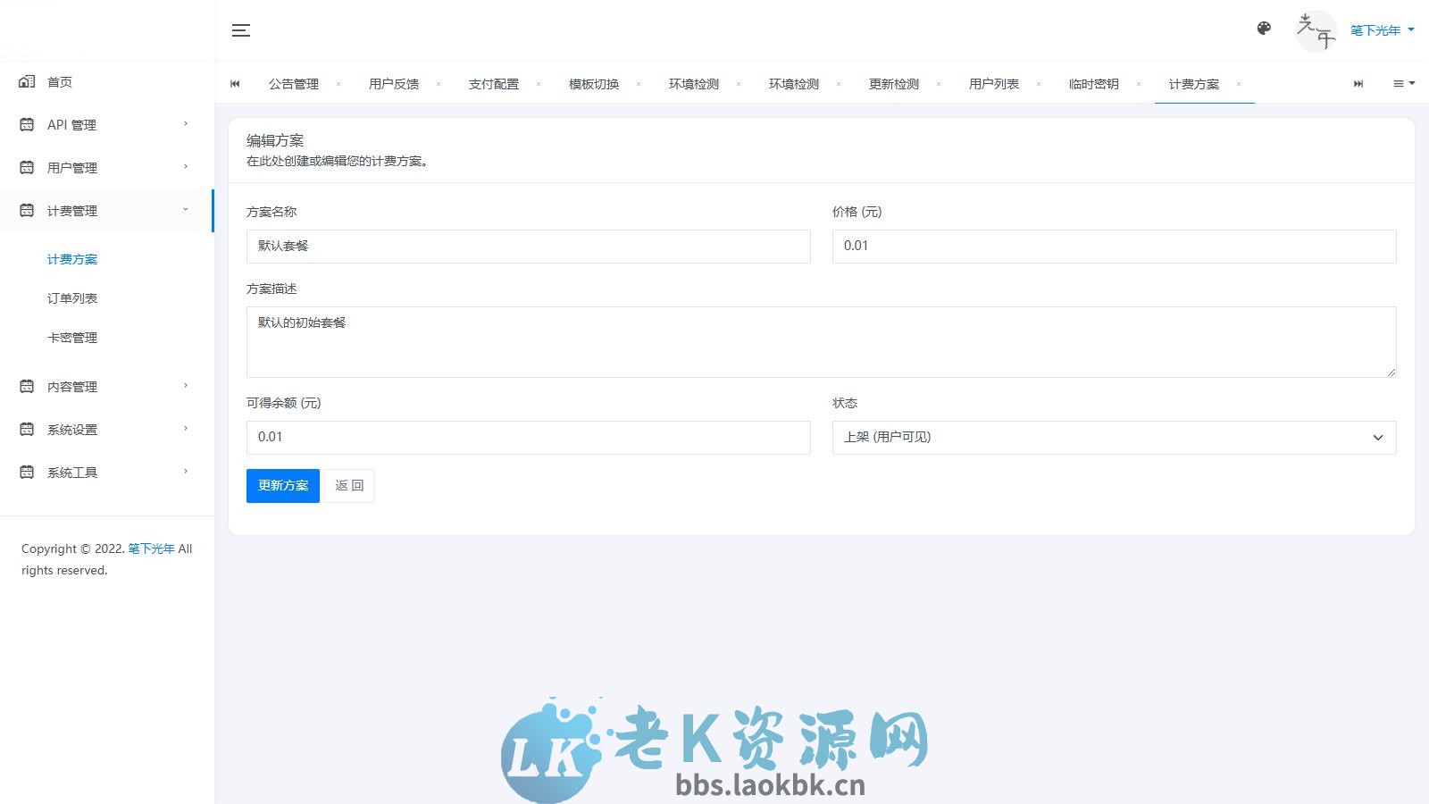Image resolution: width=1429 pixels, height=804 pixels.
Task: Close the 用户反馈 tab
Action: coord(439,84)
